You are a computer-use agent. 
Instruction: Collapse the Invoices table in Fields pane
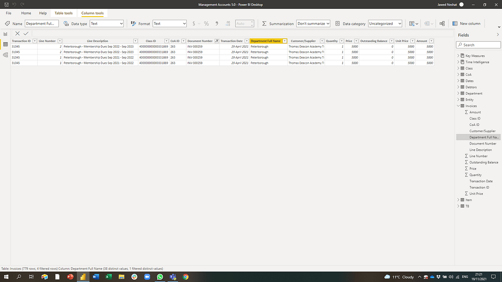coord(458,105)
